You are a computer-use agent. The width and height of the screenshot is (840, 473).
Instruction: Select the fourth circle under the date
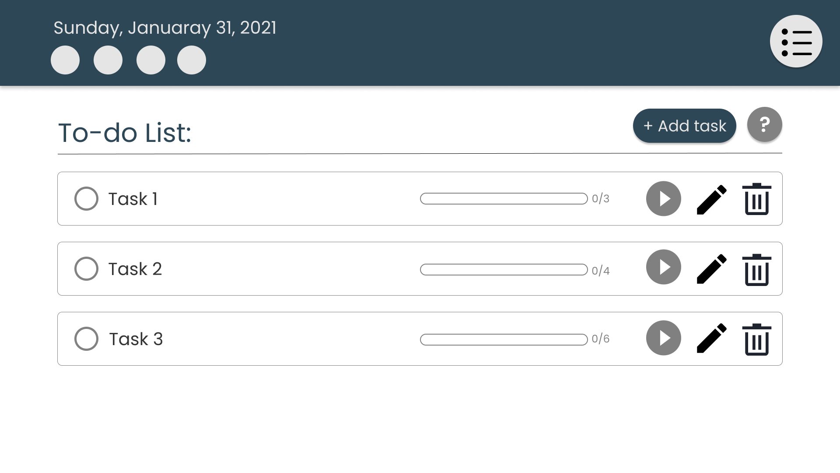click(x=192, y=60)
